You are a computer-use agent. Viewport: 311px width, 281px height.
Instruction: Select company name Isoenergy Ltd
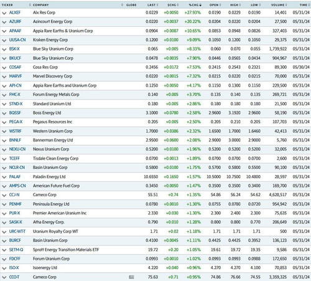pyautogui.click(x=45, y=268)
